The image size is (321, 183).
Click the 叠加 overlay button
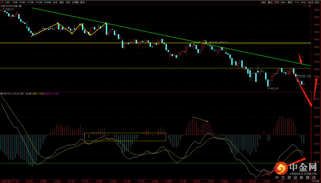(x=270, y=2)
